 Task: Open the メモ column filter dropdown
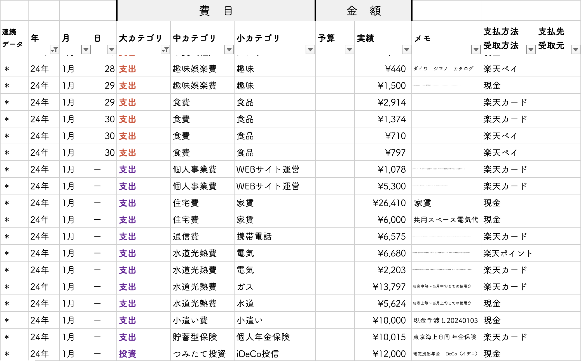(x=476, y=50)
